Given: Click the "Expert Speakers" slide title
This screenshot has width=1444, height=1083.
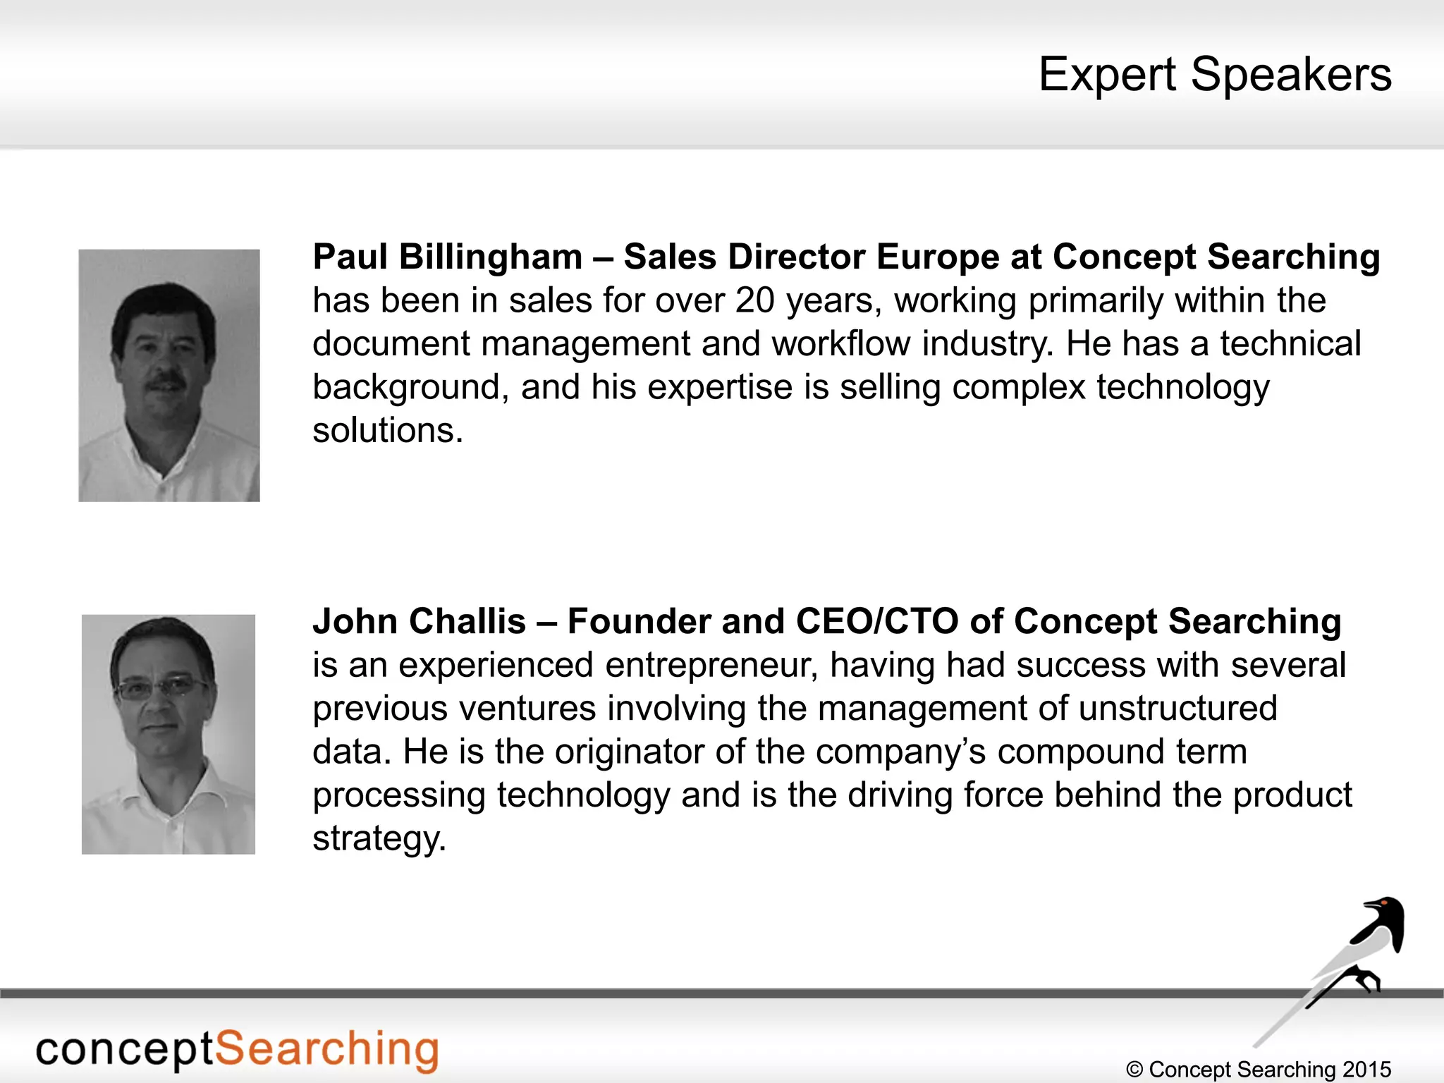Looking at the screenshot, I should click(x=1214, y=74).
